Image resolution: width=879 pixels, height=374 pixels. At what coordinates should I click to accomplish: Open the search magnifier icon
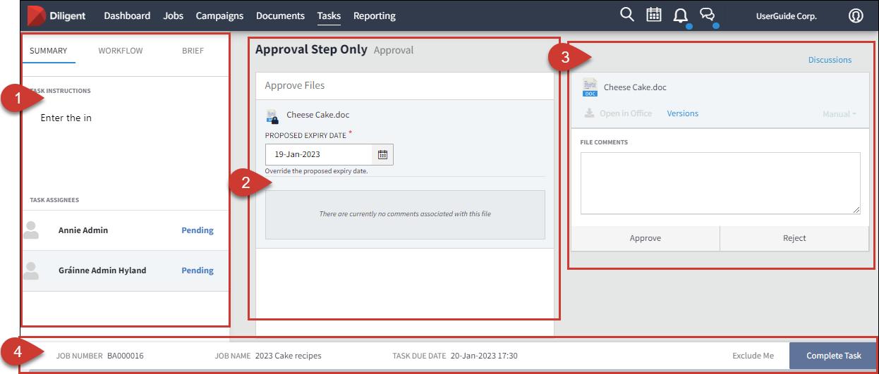[626, 15]
